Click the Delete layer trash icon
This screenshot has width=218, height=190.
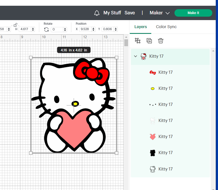[161, 41]
